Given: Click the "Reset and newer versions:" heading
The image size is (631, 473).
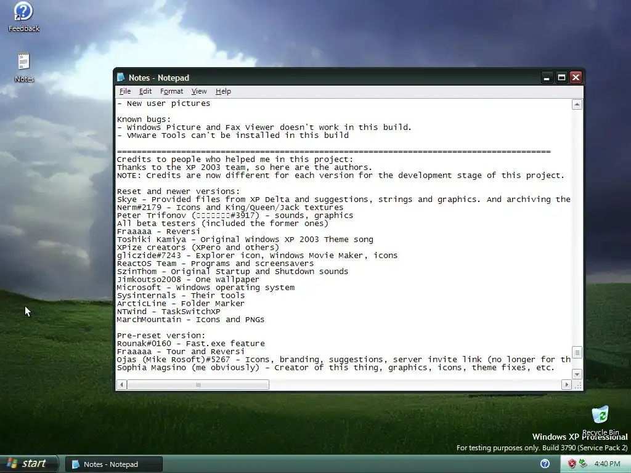Looking at the screenshot, I should (178, 192).
